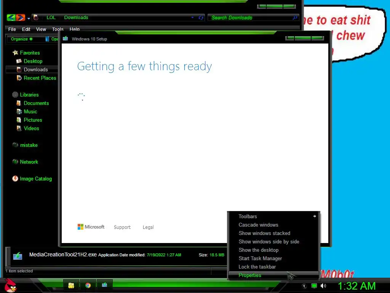
Task: Click the mistake computer icon
Action: tap(15, 145)
